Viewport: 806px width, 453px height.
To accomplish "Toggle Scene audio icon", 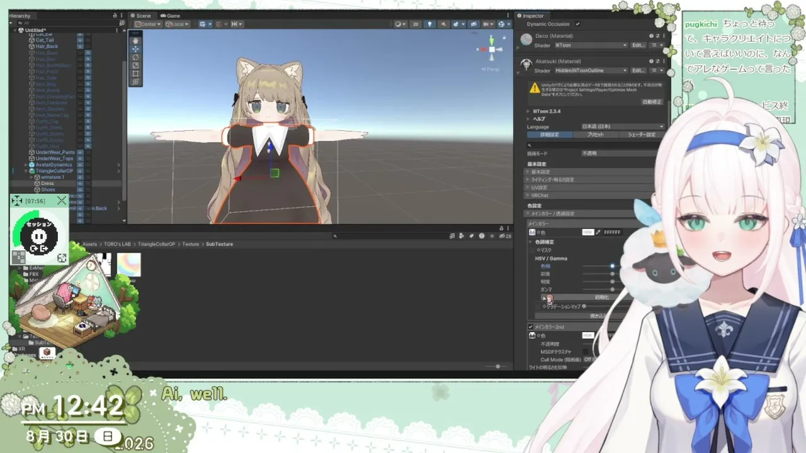I will tap(442, 24).
